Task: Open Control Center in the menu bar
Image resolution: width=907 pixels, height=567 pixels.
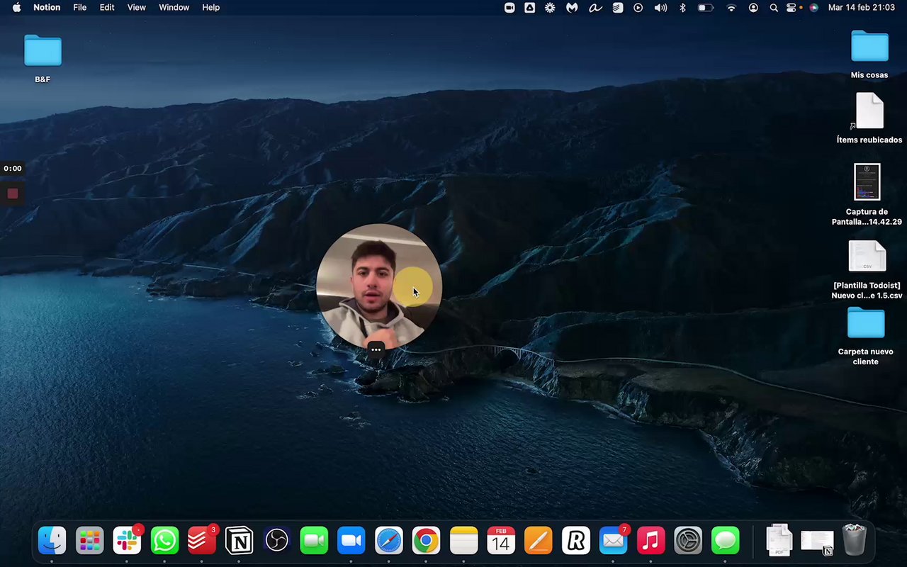Action: pos(791,8)
